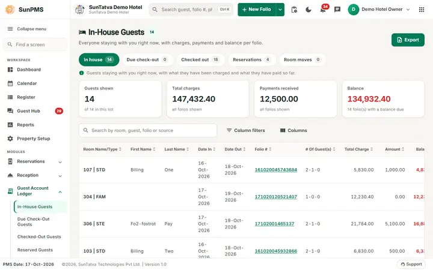Switch to Reservations tab
433x270 pixels.
click(251, 59)
